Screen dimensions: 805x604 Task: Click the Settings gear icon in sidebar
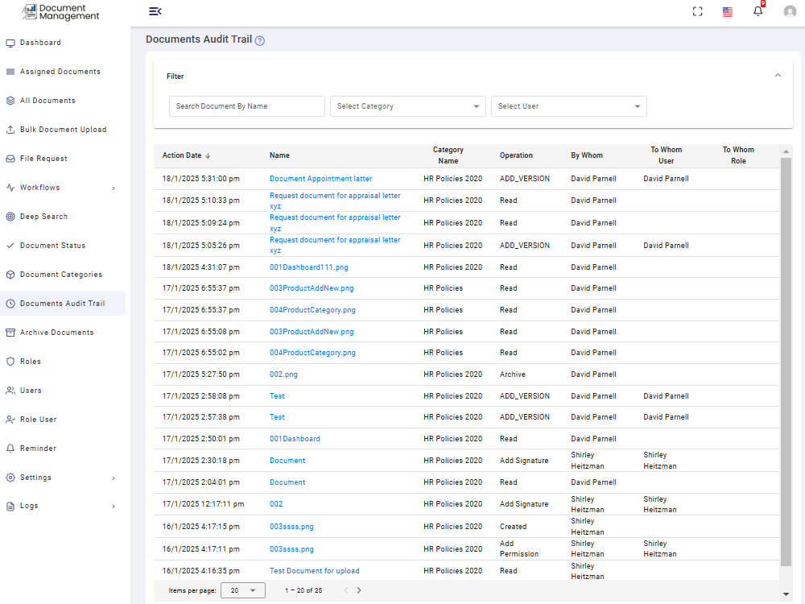coord(10,478)
